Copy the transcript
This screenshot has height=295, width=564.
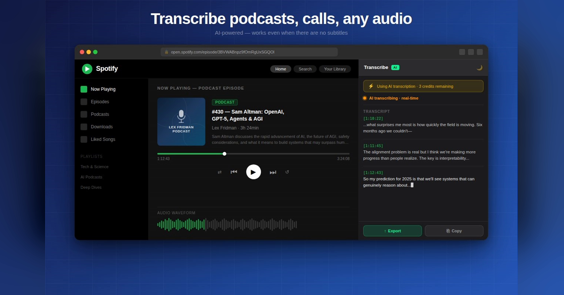click(x=454, y=231)
